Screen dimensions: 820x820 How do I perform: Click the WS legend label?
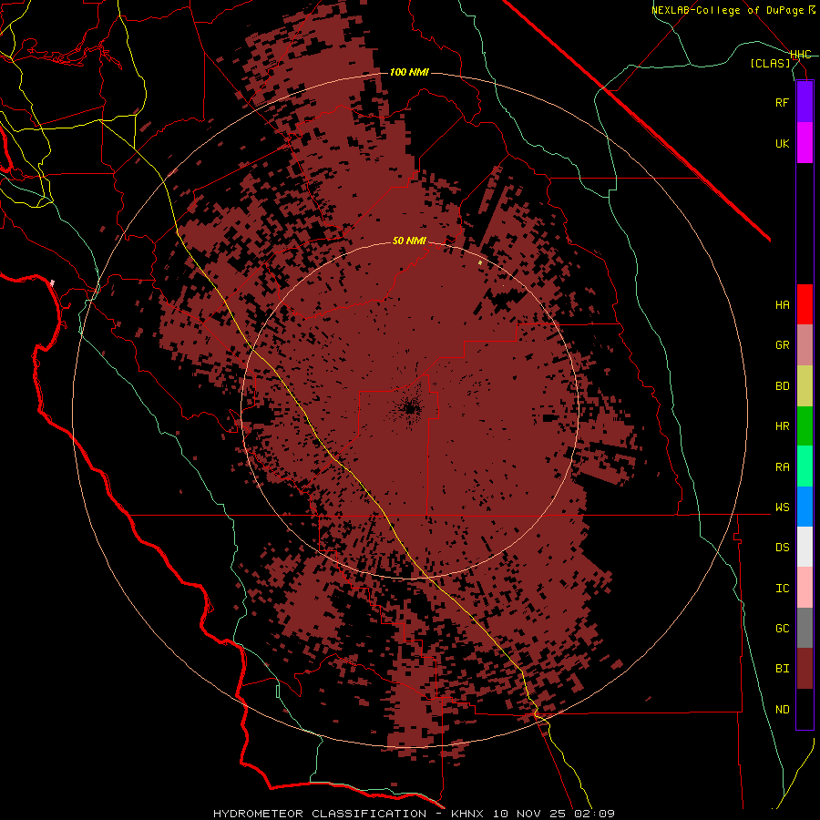pos(783,507)
